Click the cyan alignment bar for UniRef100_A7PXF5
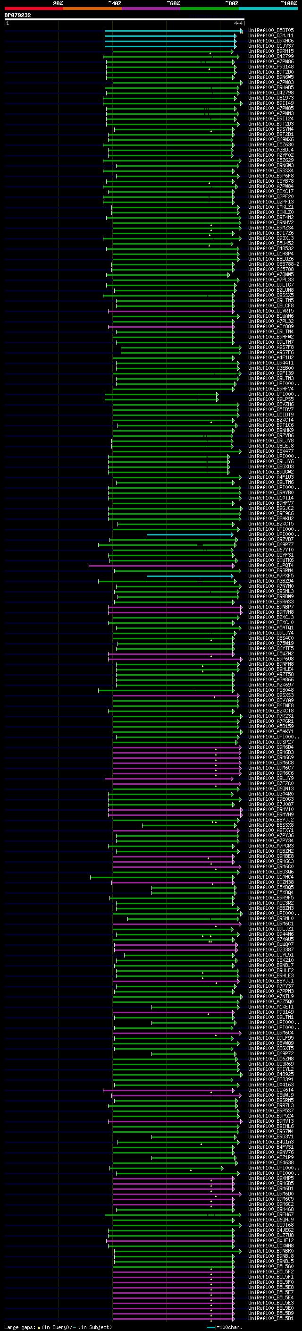Screen dimensions: 302x1331 190,576
